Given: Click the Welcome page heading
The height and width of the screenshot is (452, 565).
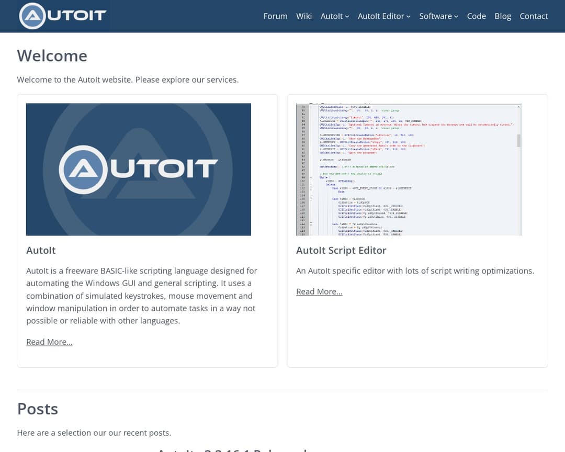Looking at the screenshot, I should click(x=52, y=55).
